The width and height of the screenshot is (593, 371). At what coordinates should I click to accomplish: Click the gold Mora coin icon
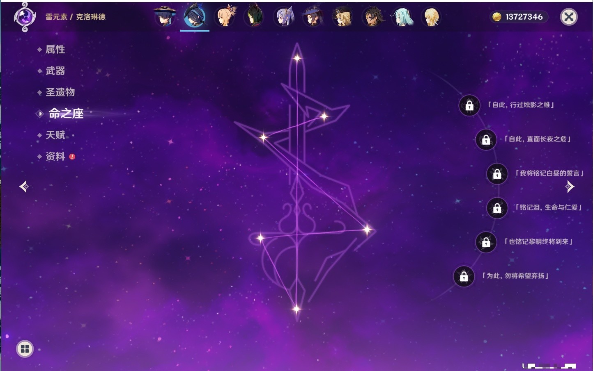[x=497, y=17]
